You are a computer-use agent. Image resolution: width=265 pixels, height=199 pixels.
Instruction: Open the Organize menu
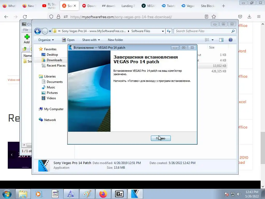pos(46,40)
